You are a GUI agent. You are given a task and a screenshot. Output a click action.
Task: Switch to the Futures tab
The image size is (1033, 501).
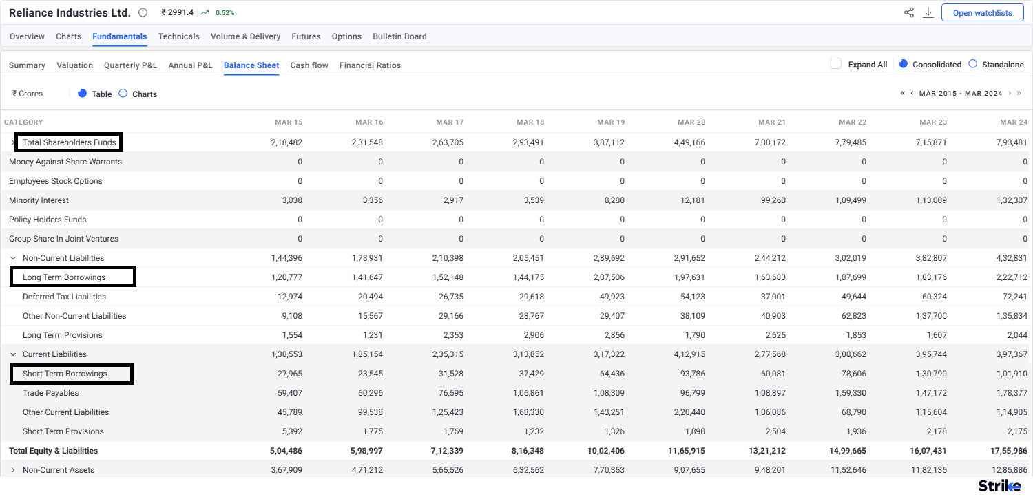coord(306,36)
